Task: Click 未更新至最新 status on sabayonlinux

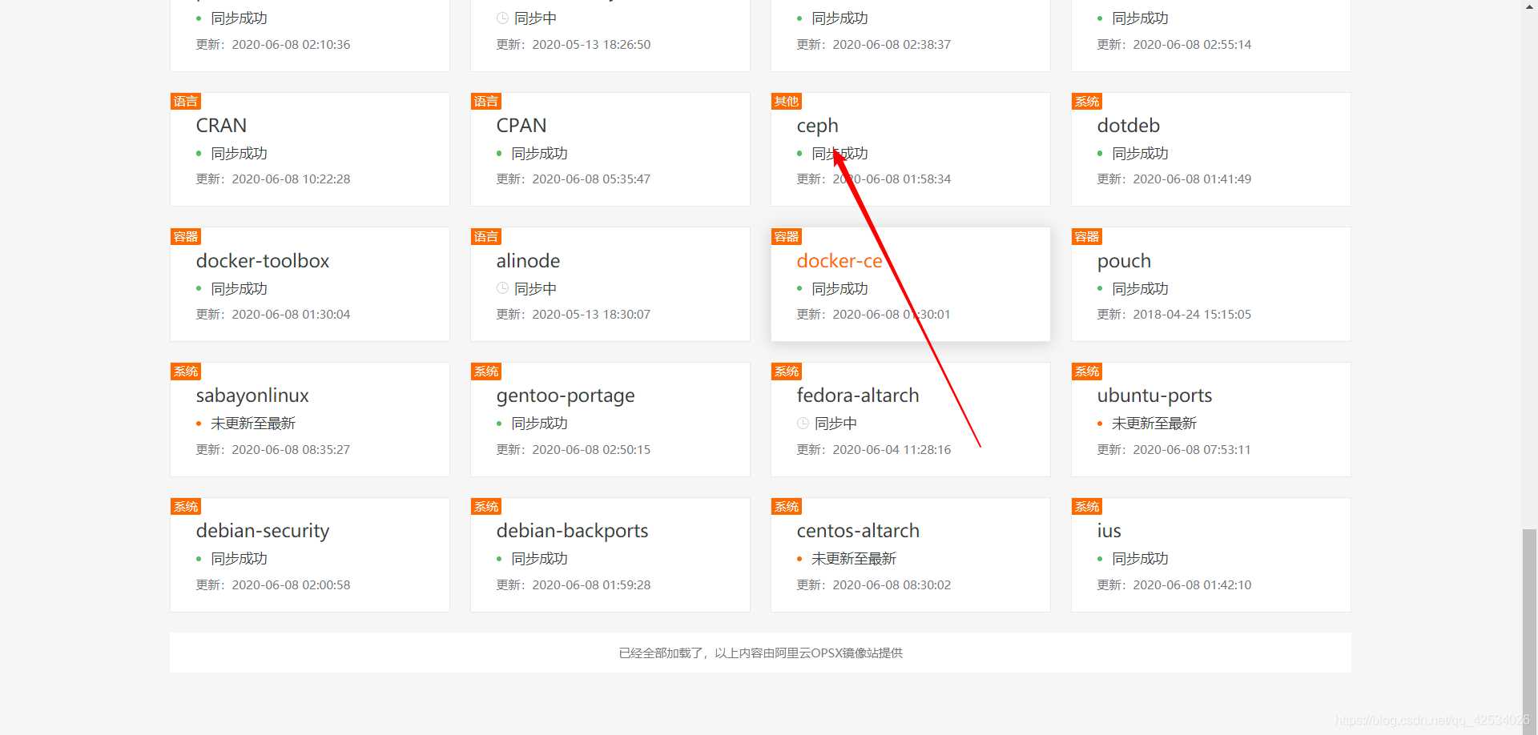Action: [253, 424]
